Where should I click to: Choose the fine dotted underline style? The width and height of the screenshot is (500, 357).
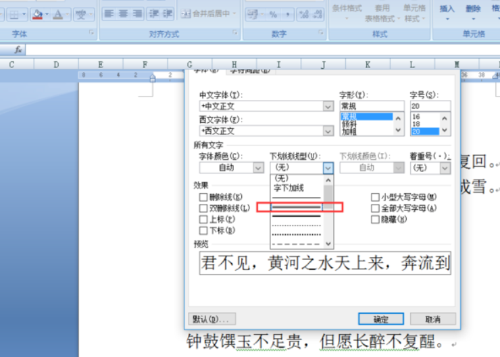tap(297, 225)
